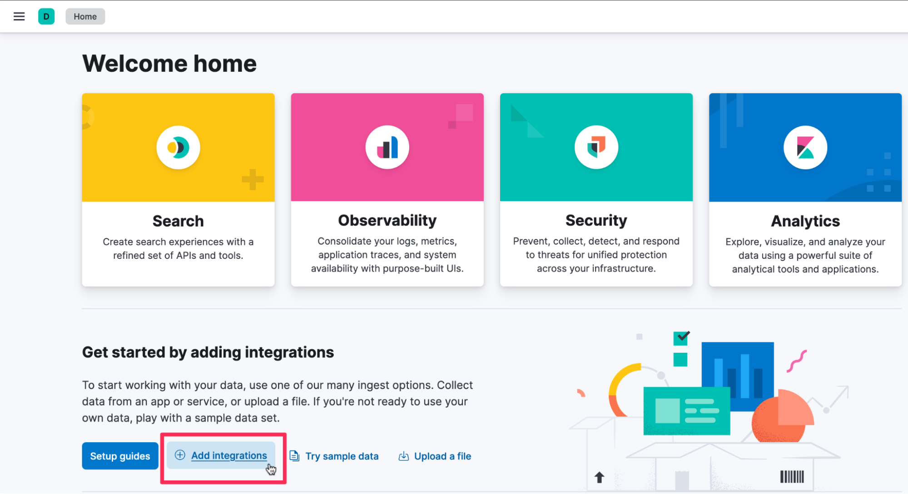Open the Add integrations link

coord(229,455)
